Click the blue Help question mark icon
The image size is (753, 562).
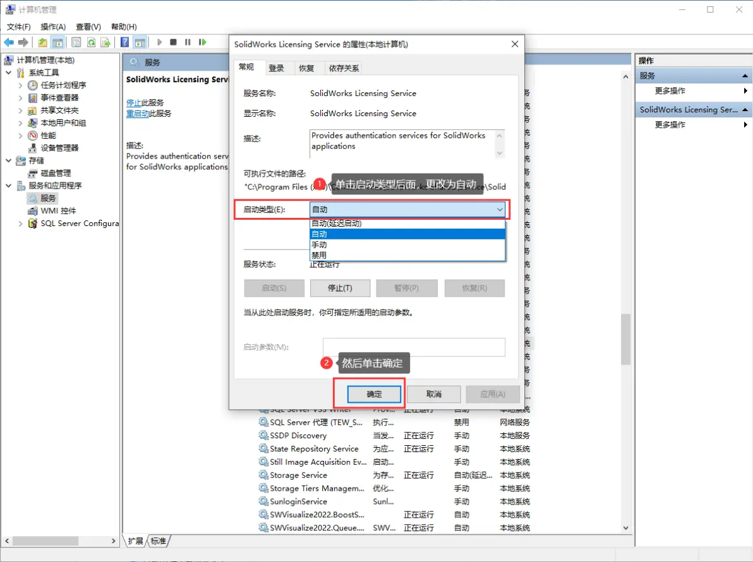124,42
